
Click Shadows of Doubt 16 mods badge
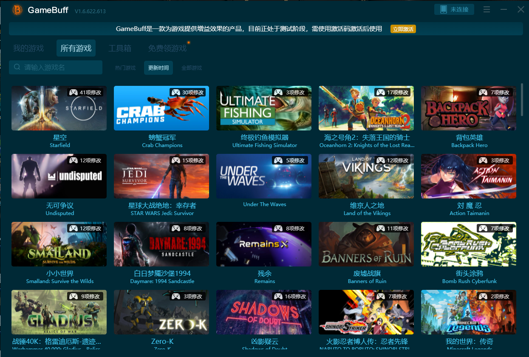click(290, 296)
